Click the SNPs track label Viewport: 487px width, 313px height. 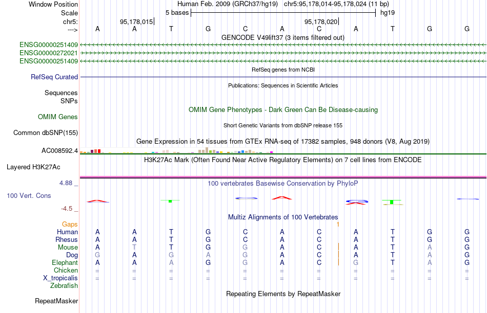(69, 101)
